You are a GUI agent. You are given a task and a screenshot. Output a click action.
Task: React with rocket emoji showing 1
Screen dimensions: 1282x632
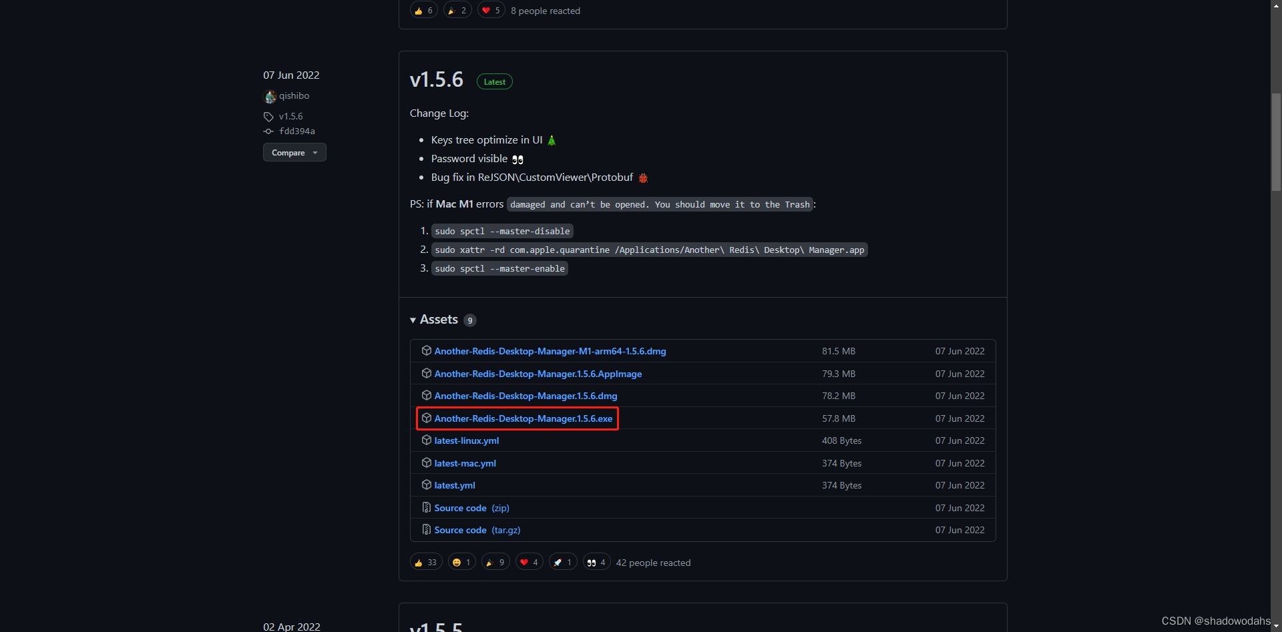coord(563,562)
